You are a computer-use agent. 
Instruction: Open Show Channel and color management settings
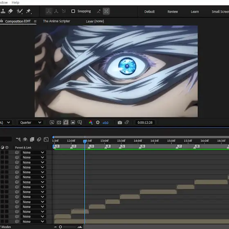point(90,122)
